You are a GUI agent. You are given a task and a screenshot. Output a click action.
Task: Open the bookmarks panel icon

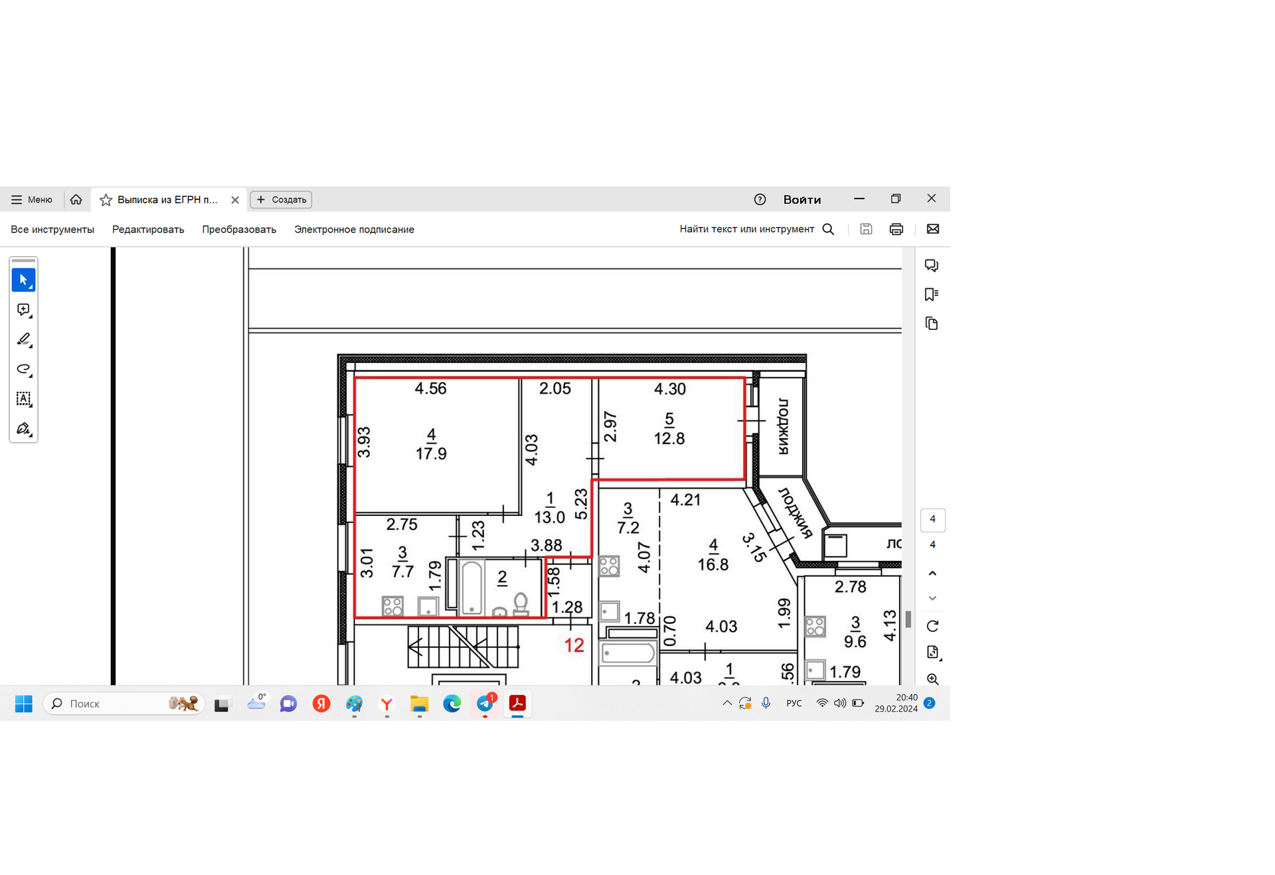pyautogui.click(x=931, y=294)
